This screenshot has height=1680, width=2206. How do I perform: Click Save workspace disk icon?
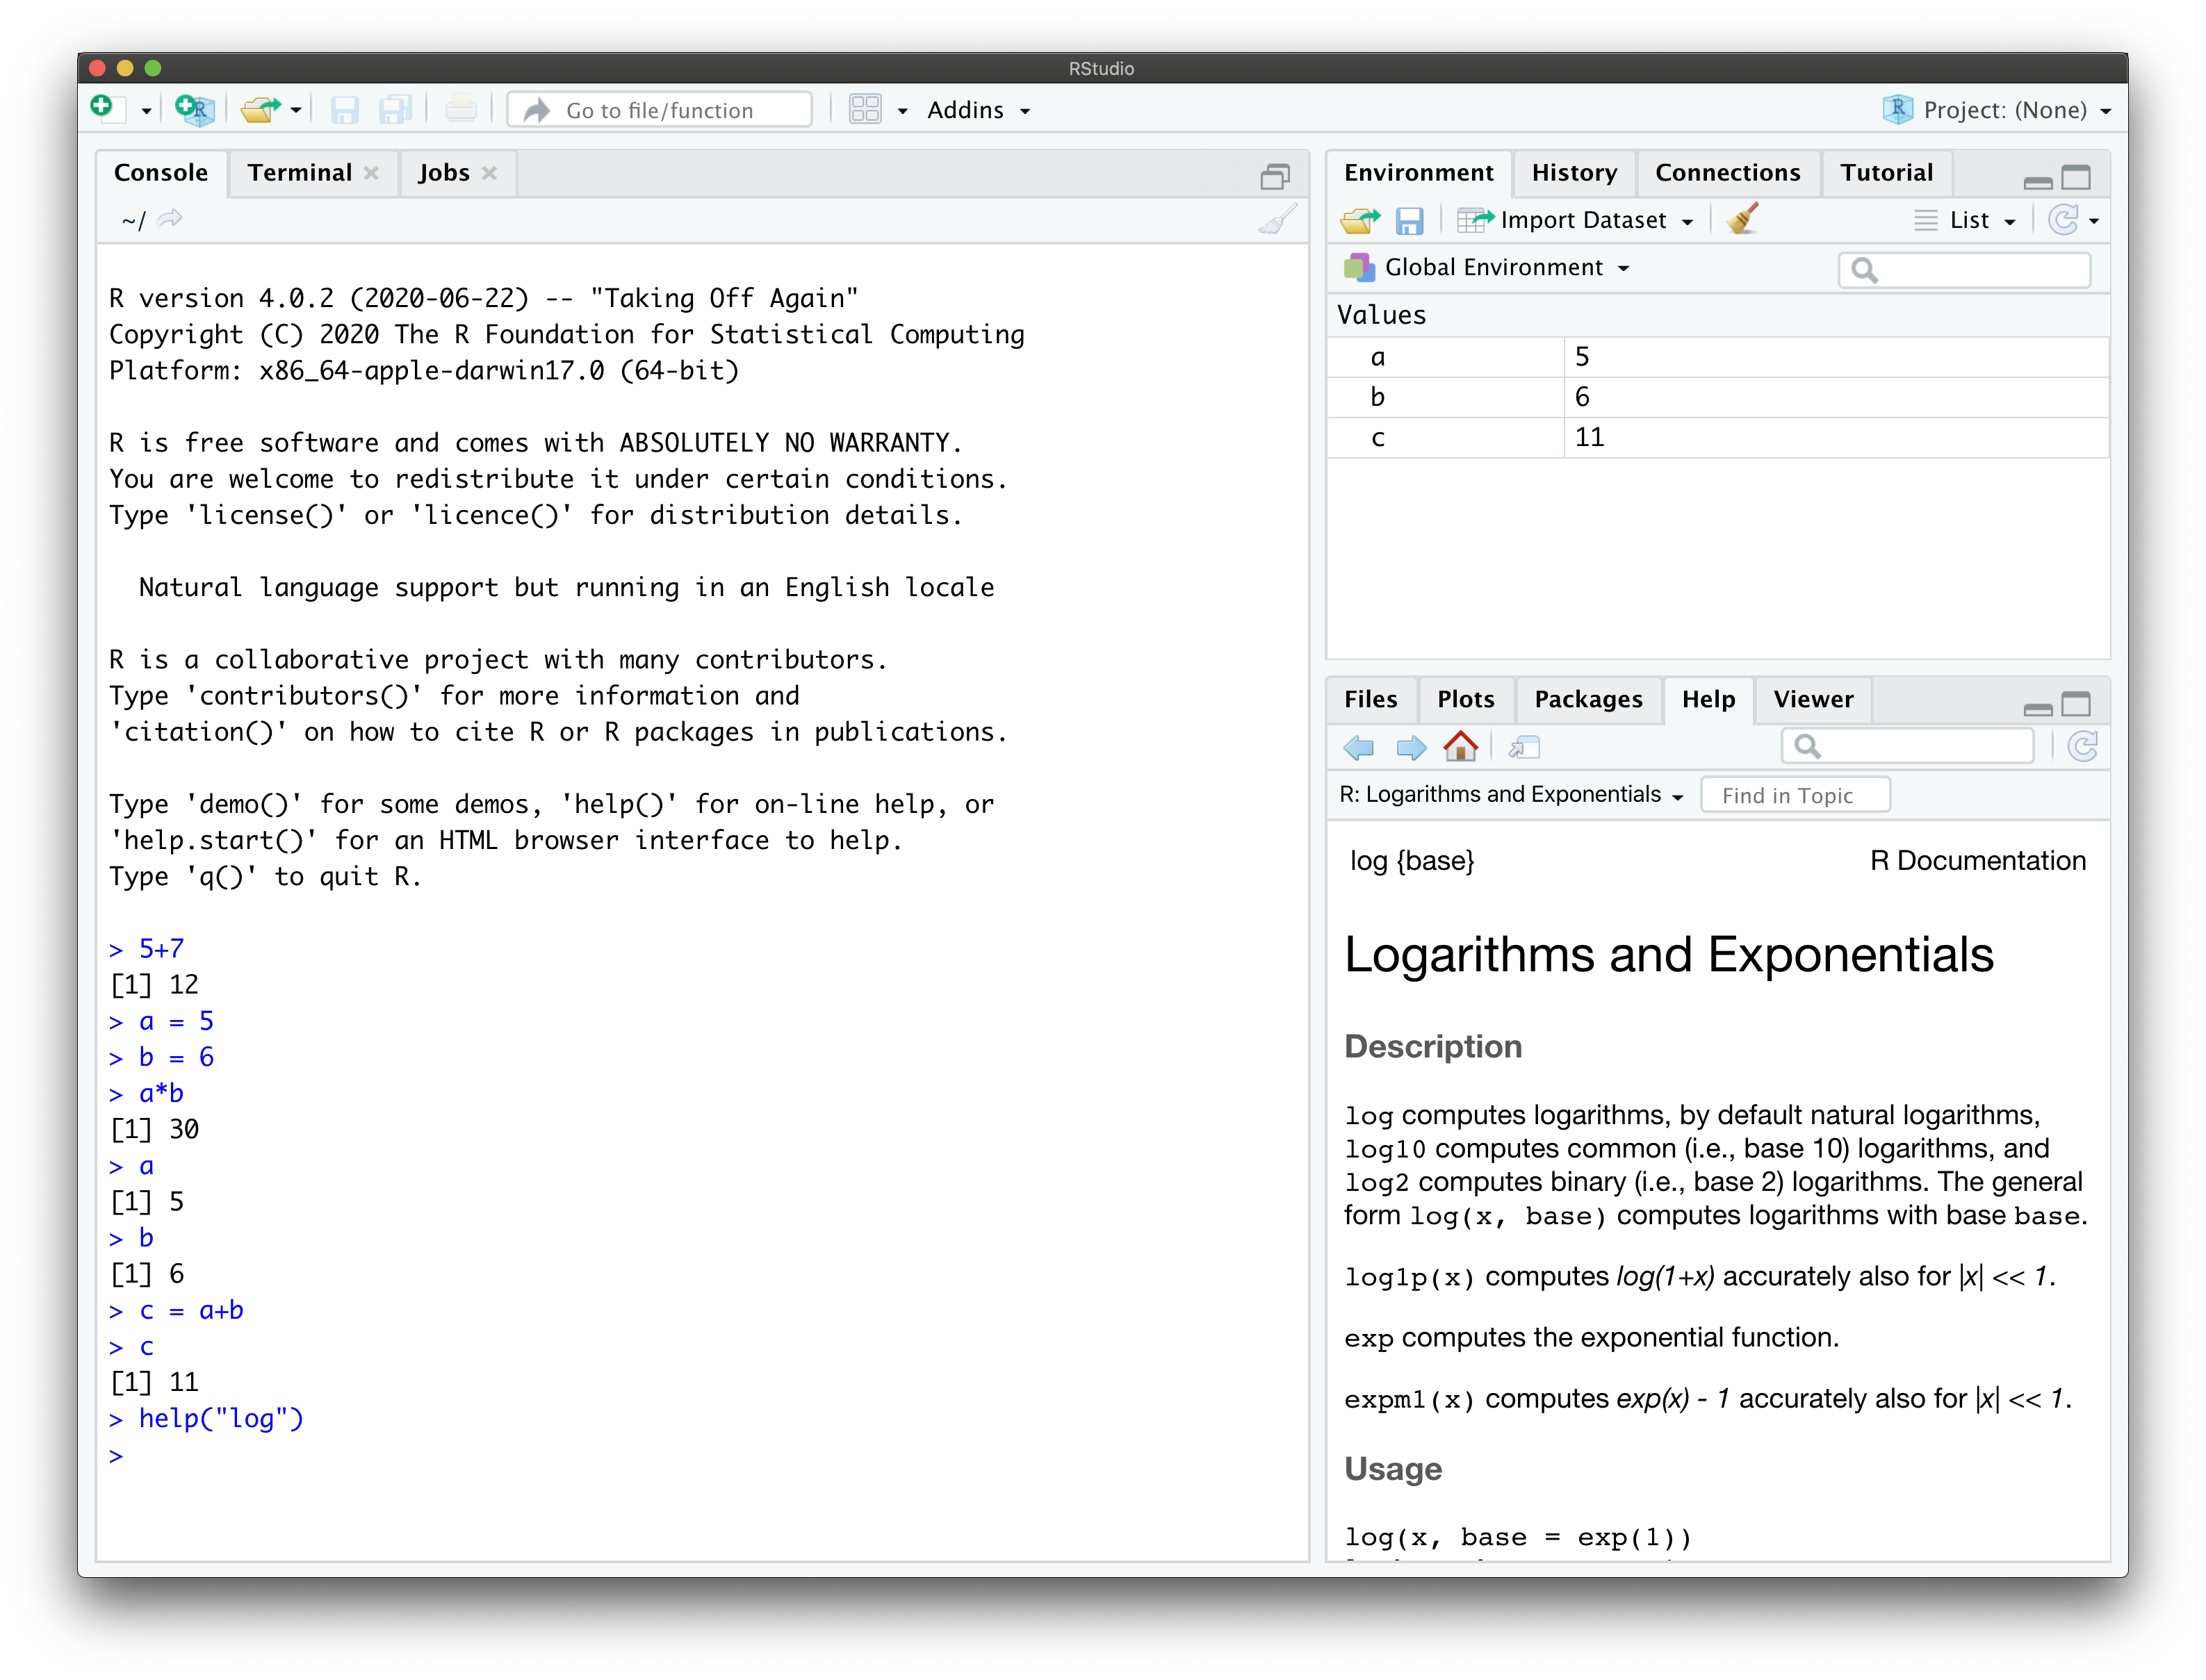(x=1409, y=220)
